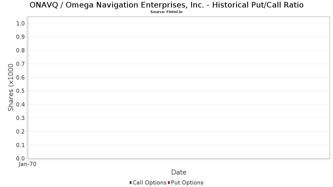Click the 0.2 y-axis tick label
This screenshot has width=333, height=187.
(21, 132)
